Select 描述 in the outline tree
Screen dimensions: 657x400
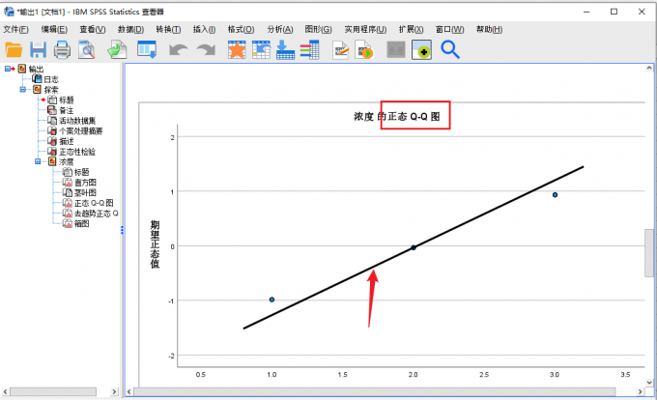click(x=67, y=141)
